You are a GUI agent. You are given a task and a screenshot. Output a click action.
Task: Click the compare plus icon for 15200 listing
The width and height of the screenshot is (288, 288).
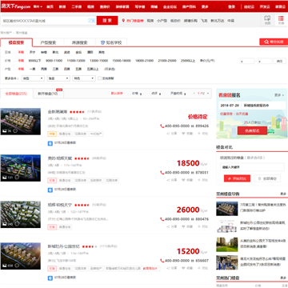199,268
